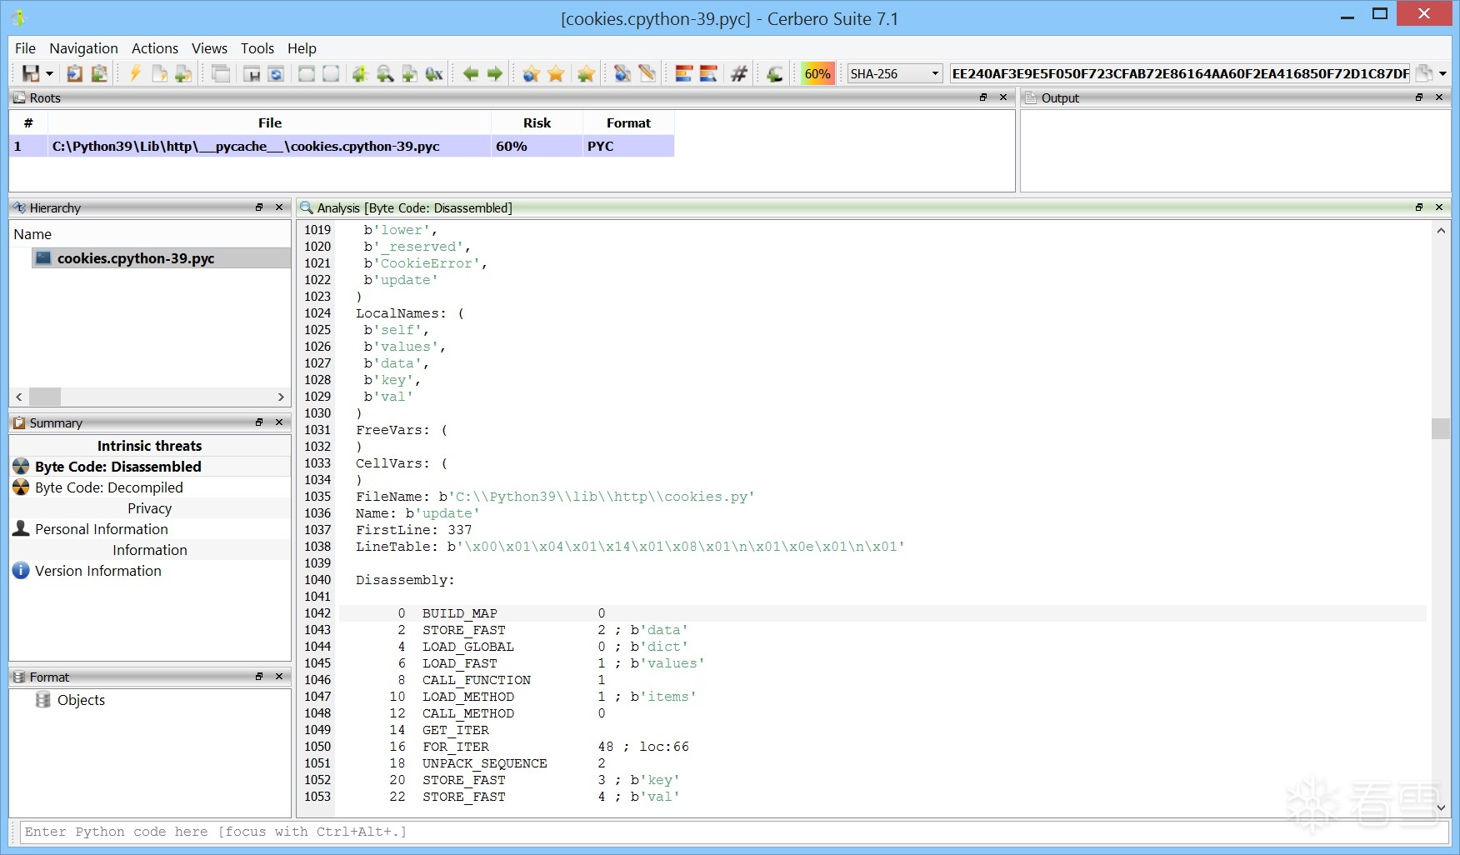
Task: Click the window with floppy disk icon
Action: [252, 73]
